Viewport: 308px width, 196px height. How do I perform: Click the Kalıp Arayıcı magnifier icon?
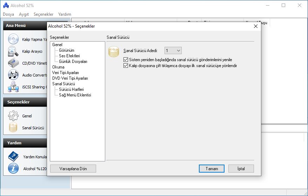tap(13, 51)
